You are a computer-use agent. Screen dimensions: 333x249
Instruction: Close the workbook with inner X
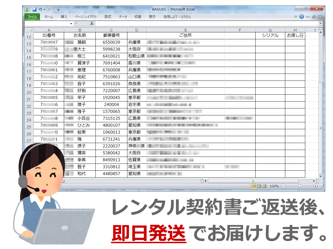[x=320, y=17]
